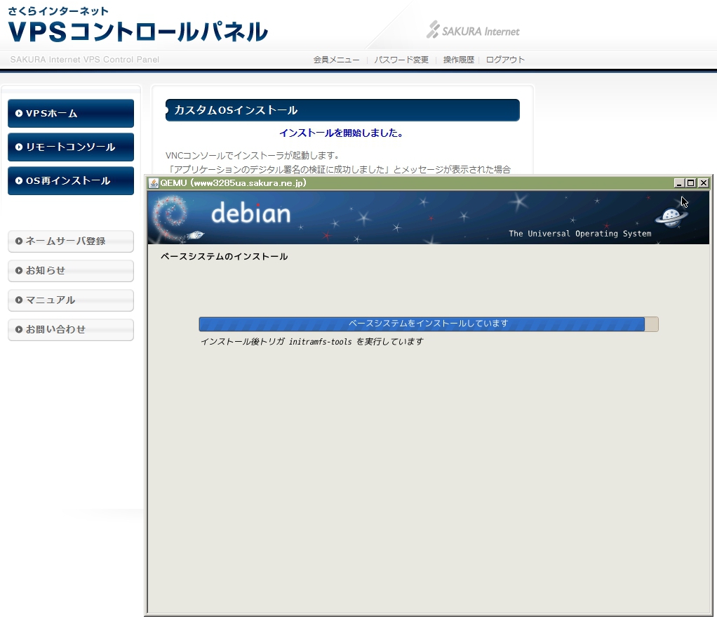Viewport: 717px width, 619px height.
Task: Click the initramfs-tools status line
Action: pos(312,341)
